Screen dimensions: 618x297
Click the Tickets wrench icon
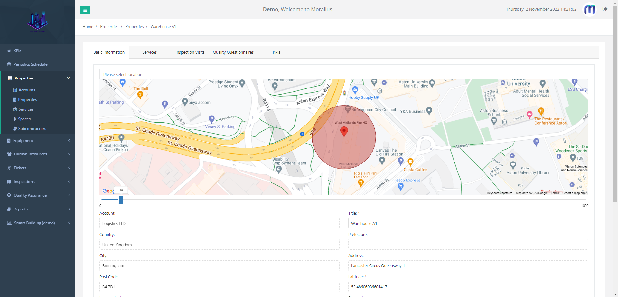point(9,168)
